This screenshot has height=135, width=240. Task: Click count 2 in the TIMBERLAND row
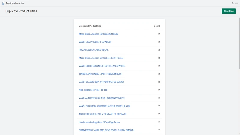(159, 74)
